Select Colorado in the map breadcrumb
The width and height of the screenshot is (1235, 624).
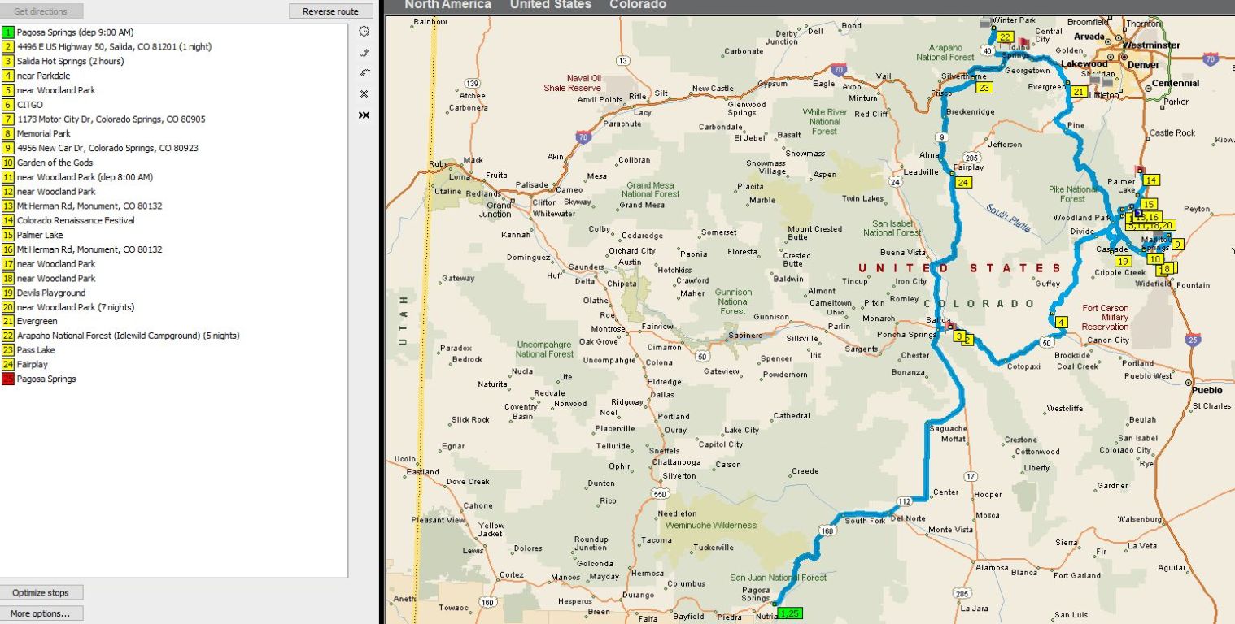637,5
